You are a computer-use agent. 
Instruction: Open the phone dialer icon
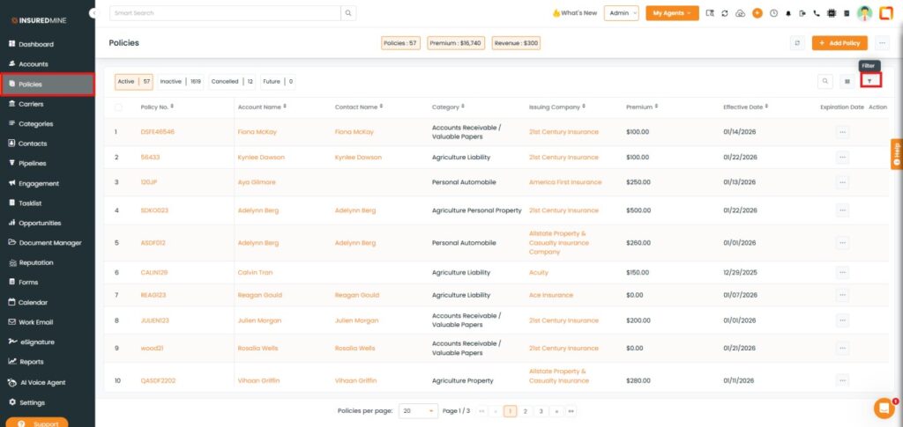[816, 13]
